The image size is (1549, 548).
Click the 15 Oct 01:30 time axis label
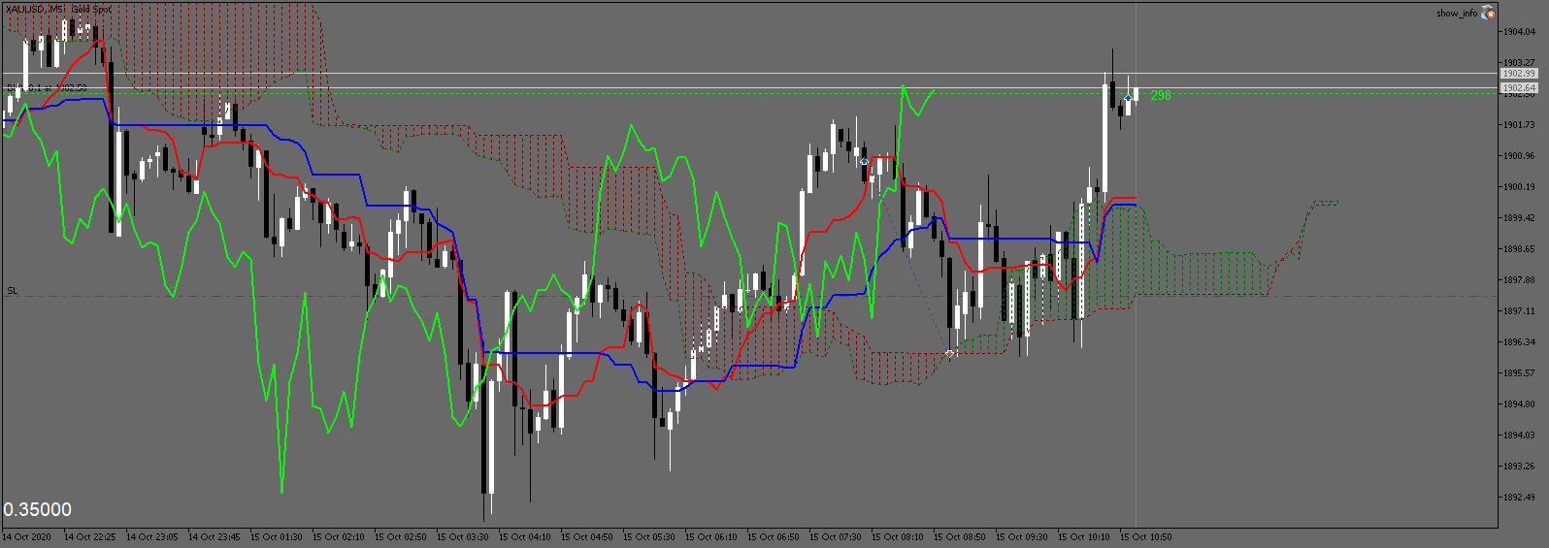[x=276, y=536]
